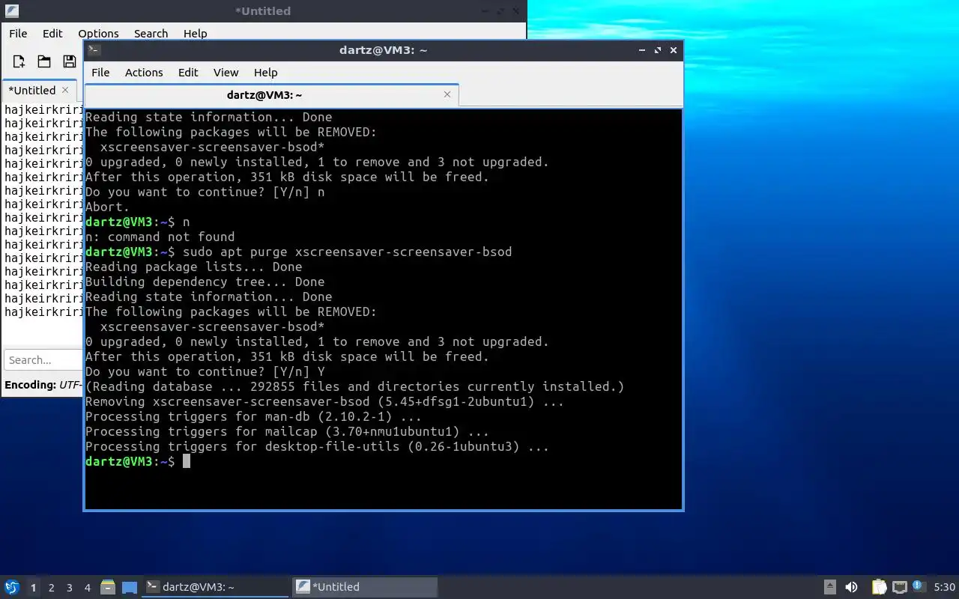Click 'Processing triggers for desktop-file-utils' line
This screenshot has height=599, width=959.
[317, 446]
